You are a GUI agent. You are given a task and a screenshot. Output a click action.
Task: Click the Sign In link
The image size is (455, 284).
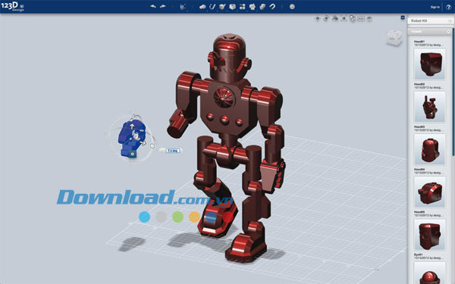coord(435,7)
